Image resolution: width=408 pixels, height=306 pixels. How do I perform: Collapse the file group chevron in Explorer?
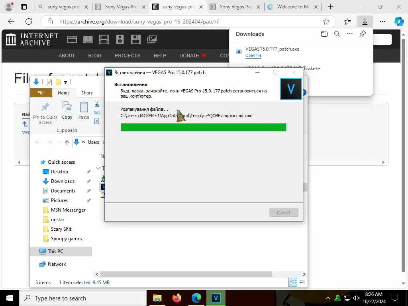pyautogui.click(x=98, y=169)
